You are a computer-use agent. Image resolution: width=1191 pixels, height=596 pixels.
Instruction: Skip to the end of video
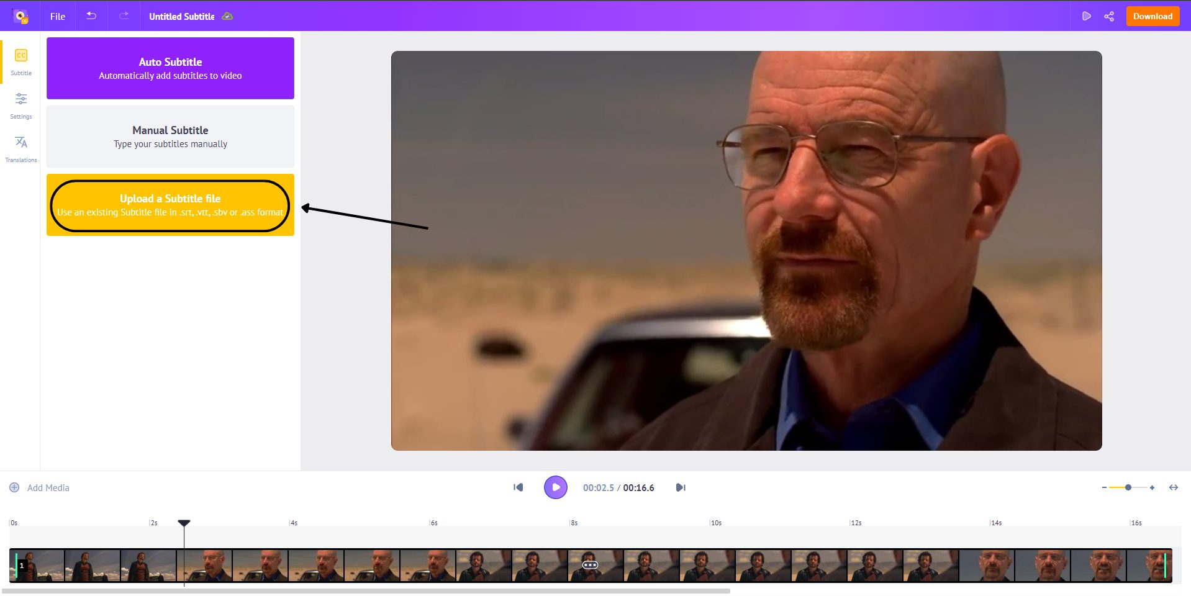point(681,487)
